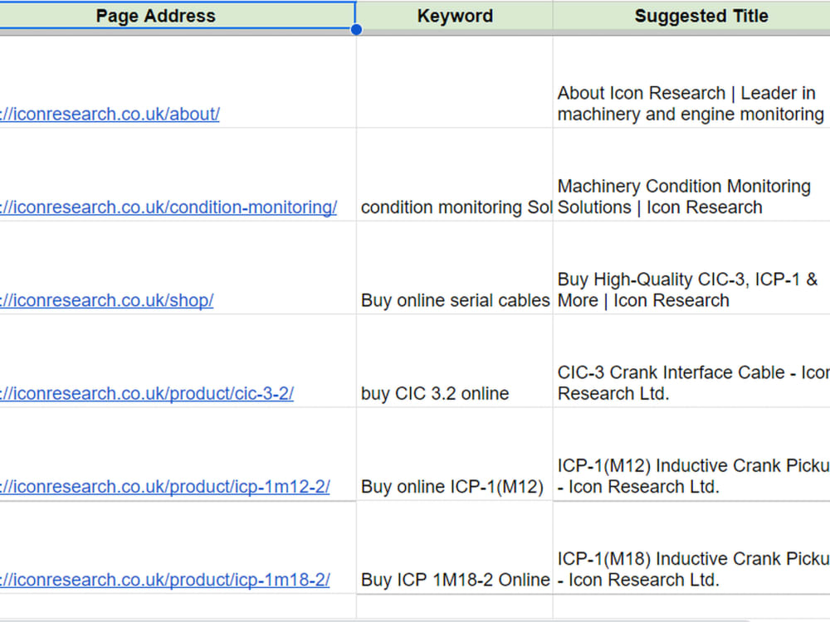This screenshot has height=622, width=830.
Task: Select the 'Buy High-Quality CIC-3' title cell
Action: (x=691, y=268)
